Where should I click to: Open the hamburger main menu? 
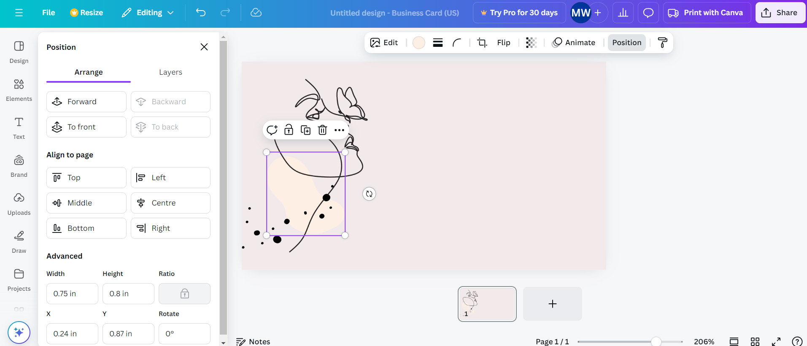tap(19, 13)
